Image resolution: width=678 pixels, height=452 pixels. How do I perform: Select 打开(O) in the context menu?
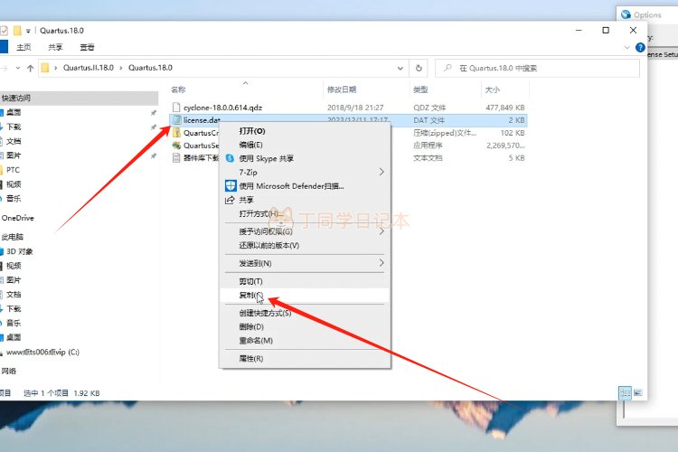252,131
